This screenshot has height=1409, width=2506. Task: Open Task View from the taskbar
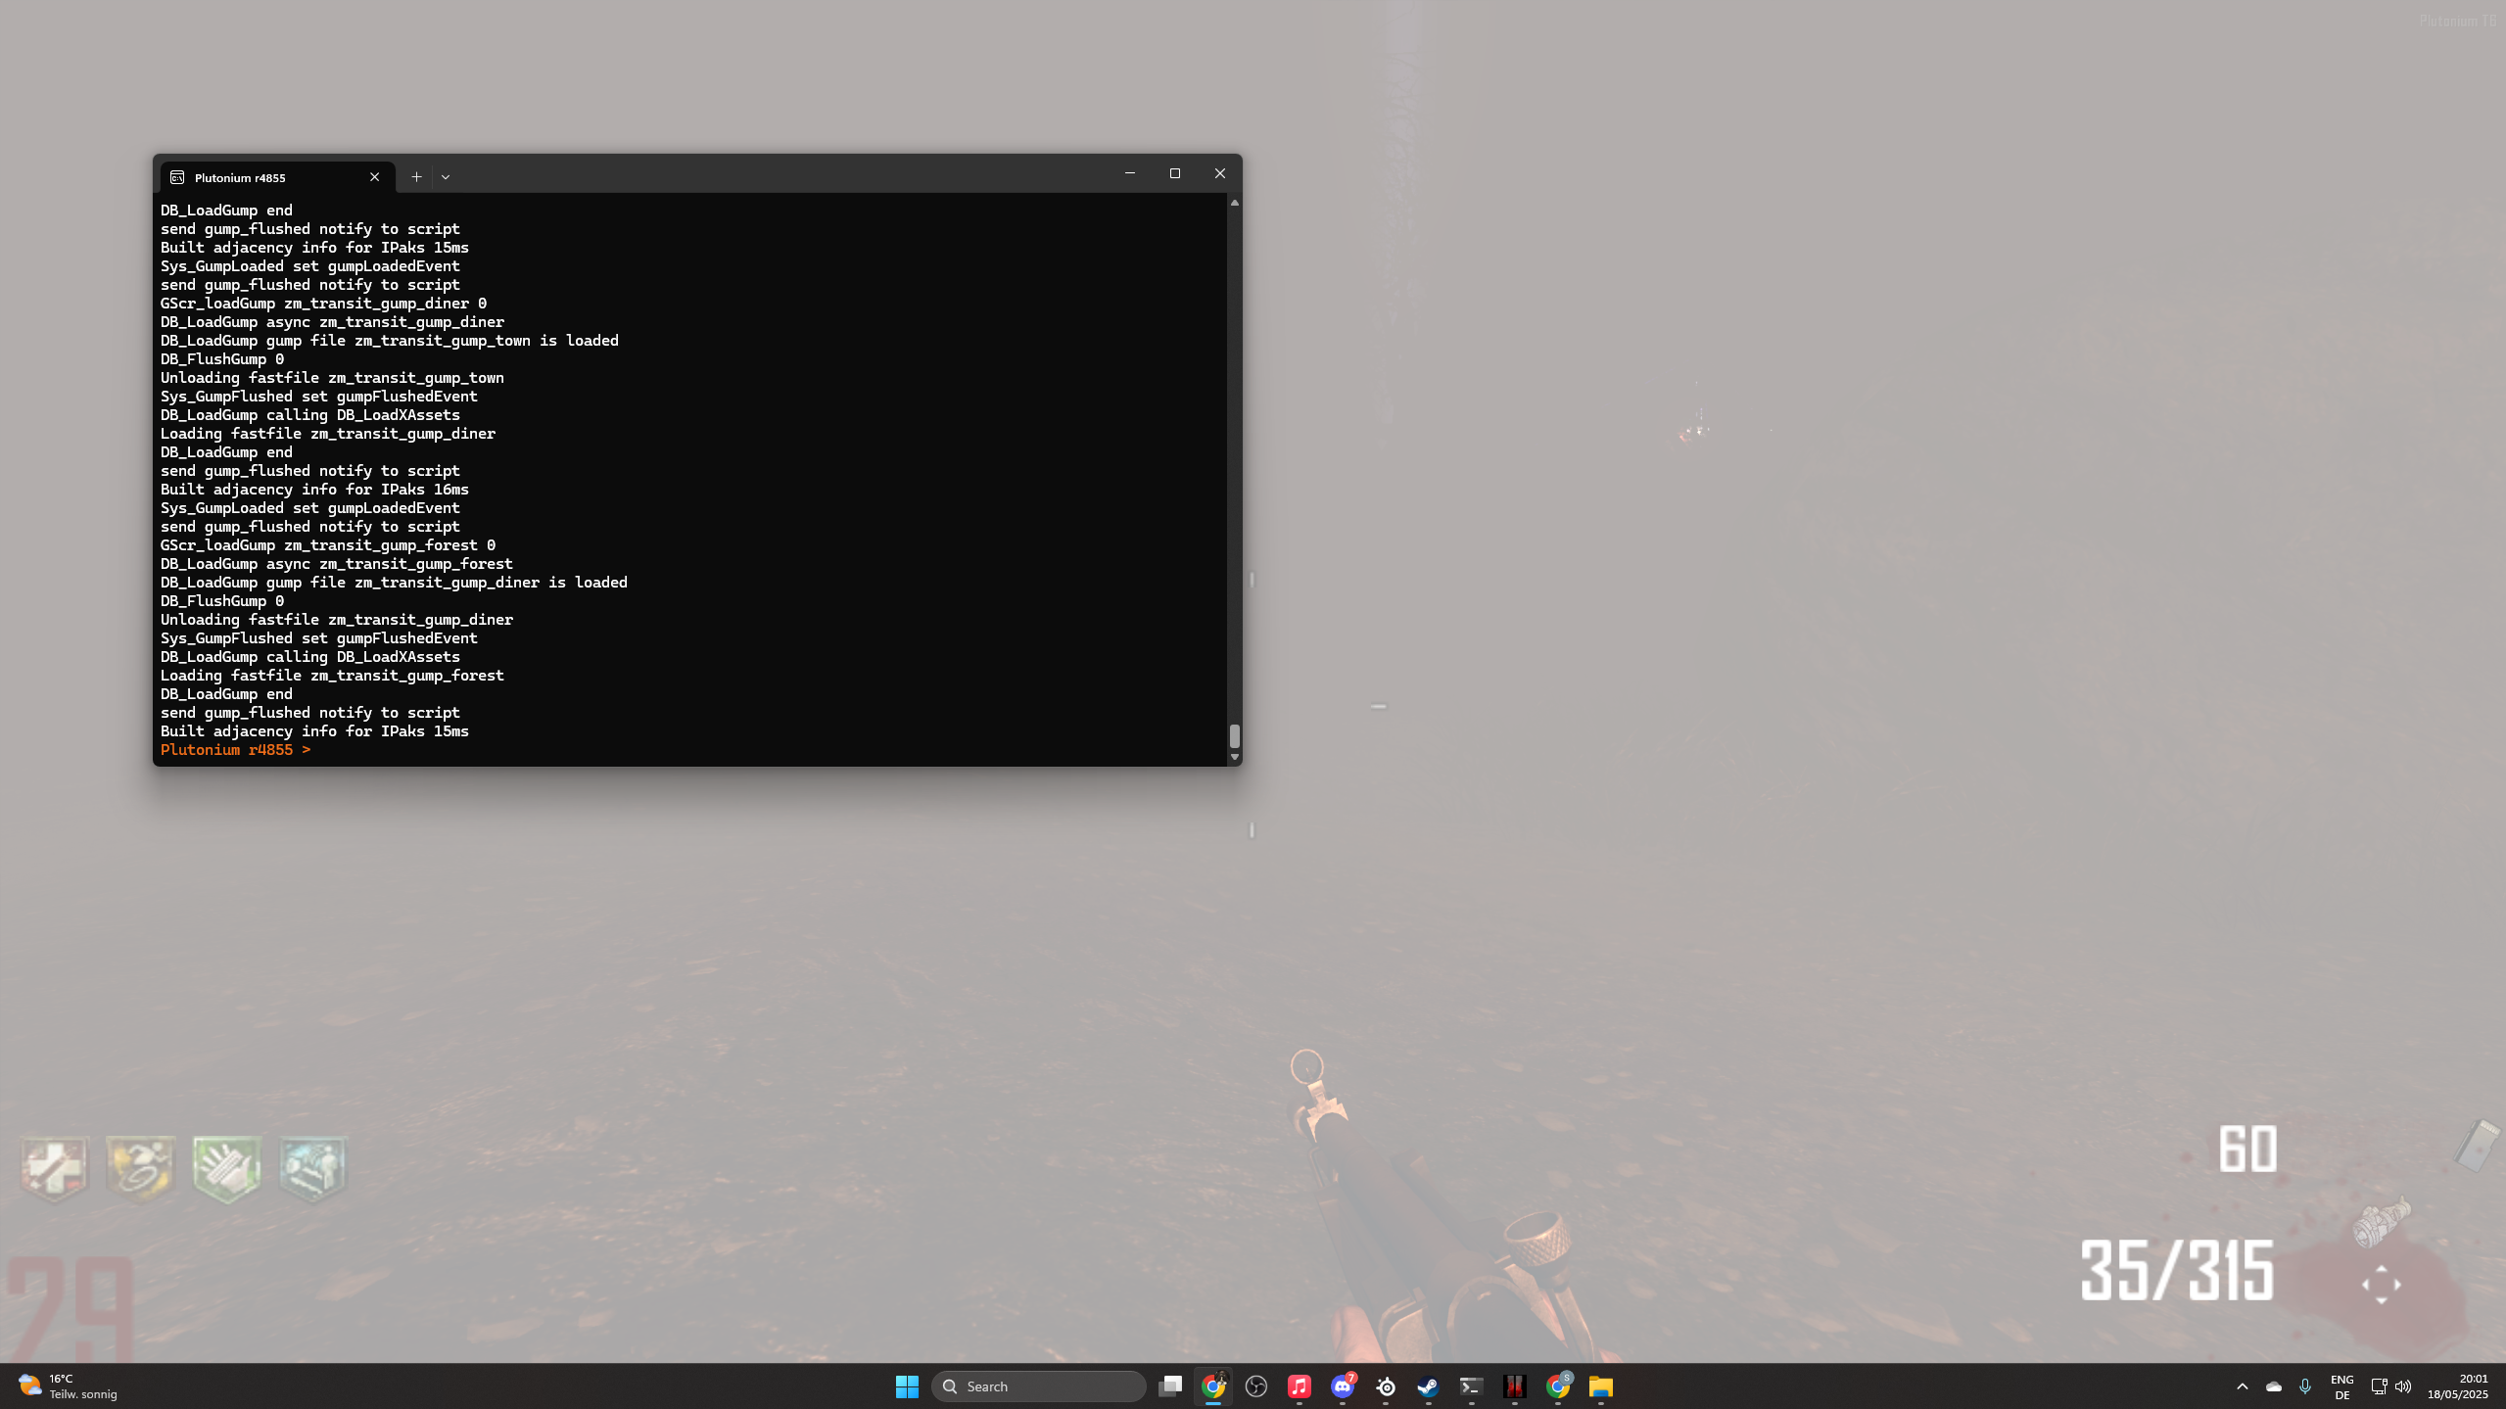[1170, 1386]
